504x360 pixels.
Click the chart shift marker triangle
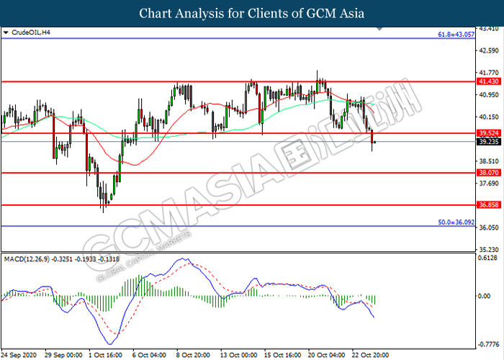[x=379, y=29]
